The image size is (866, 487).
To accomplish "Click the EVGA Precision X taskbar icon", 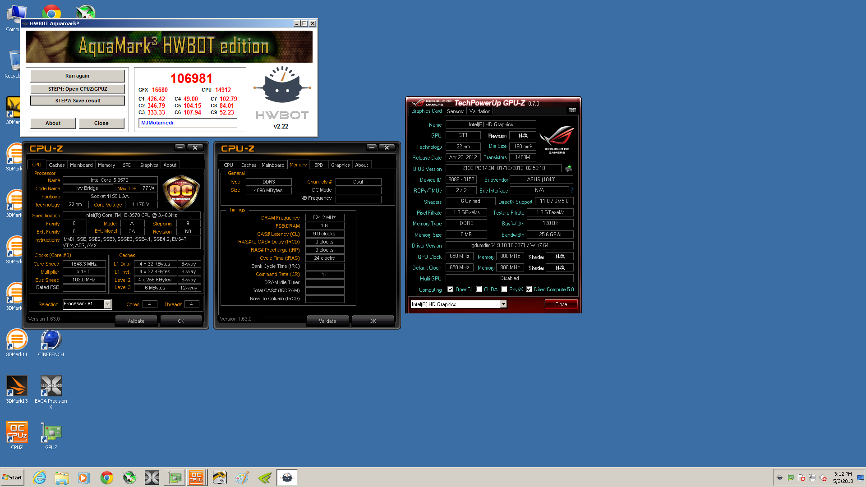I will (152, 478).
